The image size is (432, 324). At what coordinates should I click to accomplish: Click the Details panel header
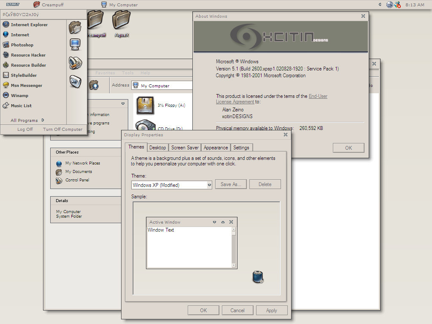tap(86, 200)
